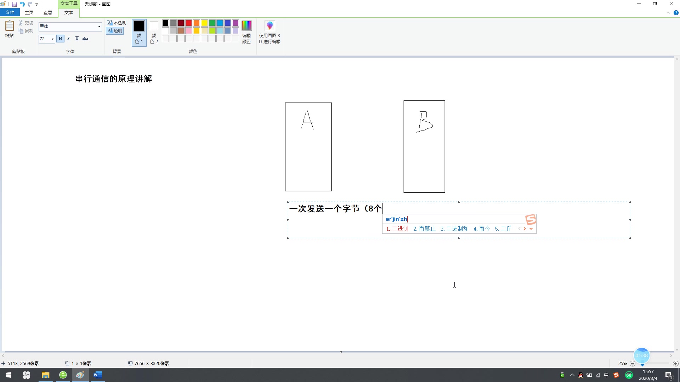The height and width of the screenshot is (382, 680).
Task: Toggle bold text formatting
Action: pos(60,39)
